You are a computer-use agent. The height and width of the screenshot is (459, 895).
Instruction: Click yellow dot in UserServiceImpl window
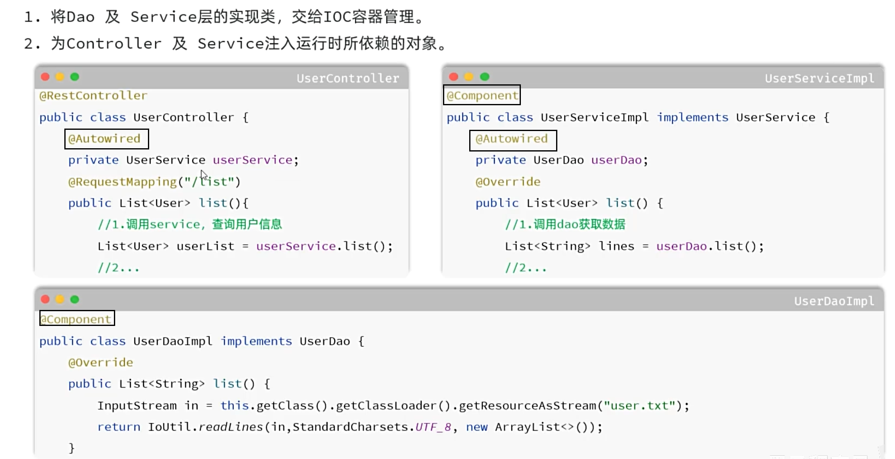469,77
